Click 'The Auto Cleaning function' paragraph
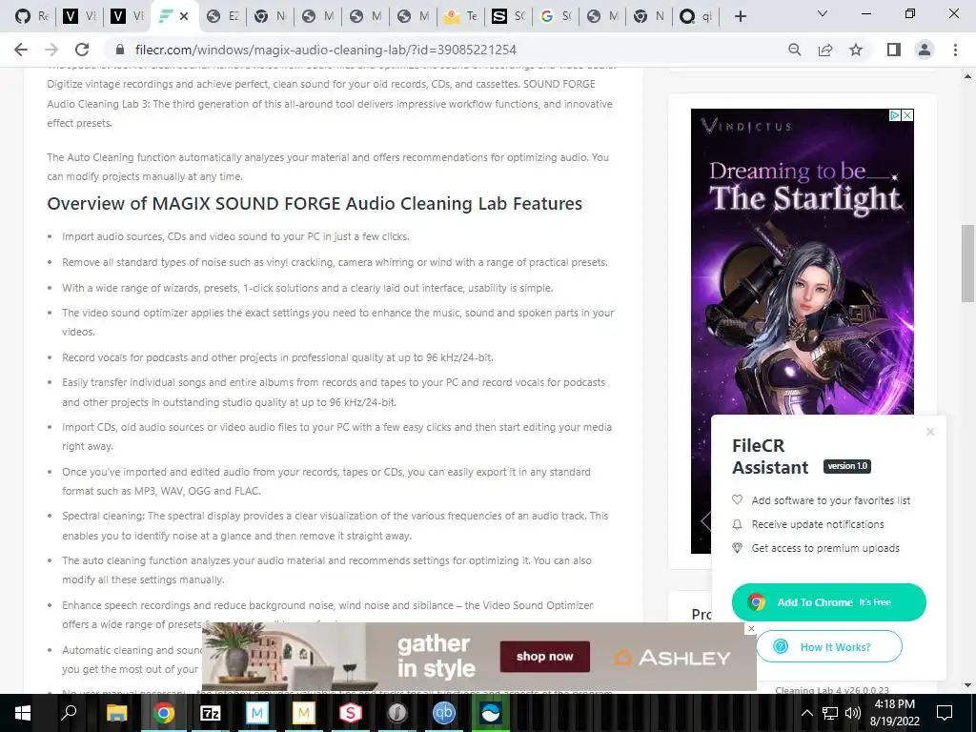The image size is (976, 732). [x=328, y=167]
